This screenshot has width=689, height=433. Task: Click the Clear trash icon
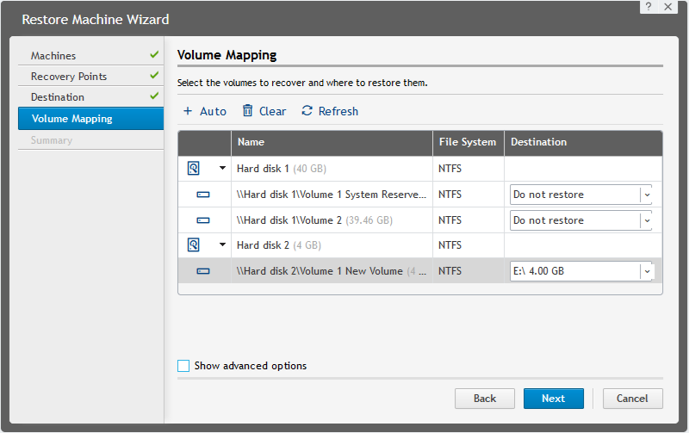point(248,111)
